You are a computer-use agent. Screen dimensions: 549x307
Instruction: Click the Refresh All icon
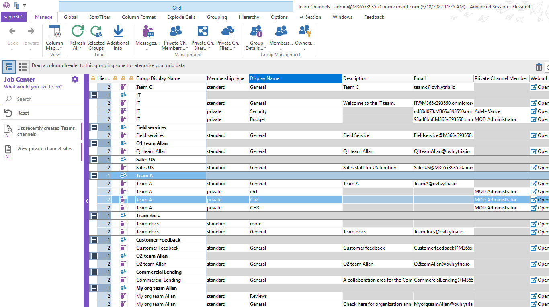pos(77,32)
